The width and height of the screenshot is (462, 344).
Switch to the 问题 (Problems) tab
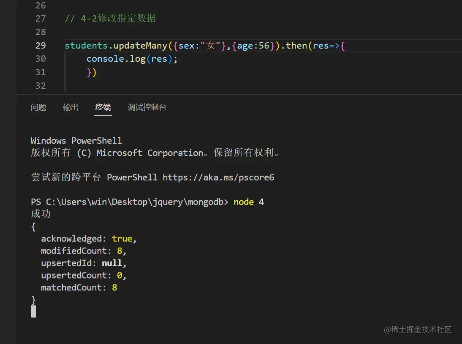pos(38,107)
